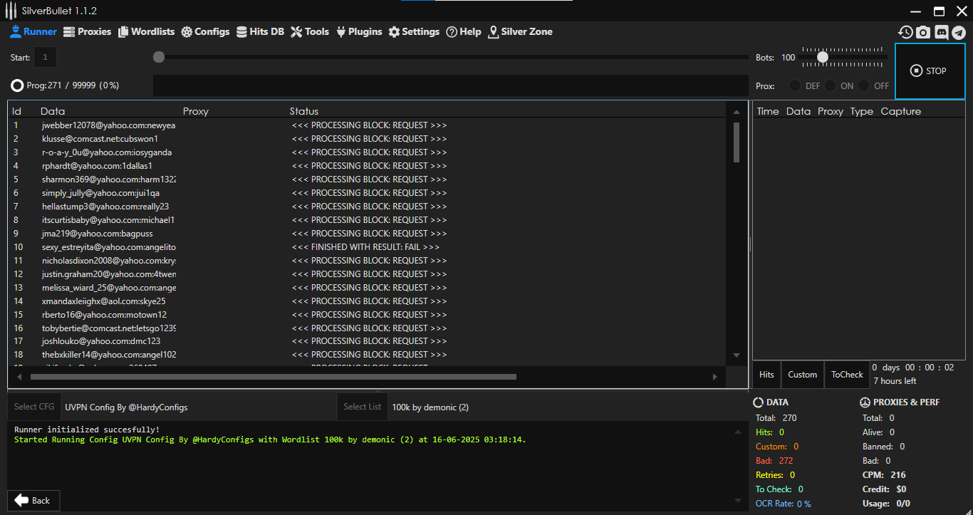973x515 pixels.
Task: Click the Select CFG button
Action: [x=34, y=407]
